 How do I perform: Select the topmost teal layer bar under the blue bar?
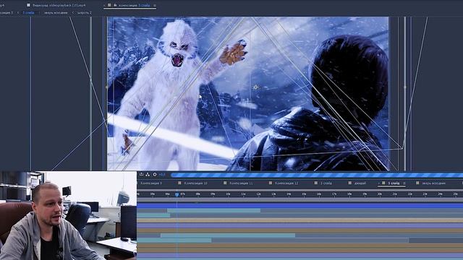[x=214, y=210]
